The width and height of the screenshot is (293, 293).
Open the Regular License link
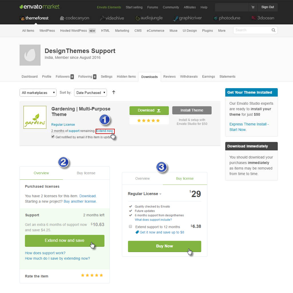click(63, 125)
